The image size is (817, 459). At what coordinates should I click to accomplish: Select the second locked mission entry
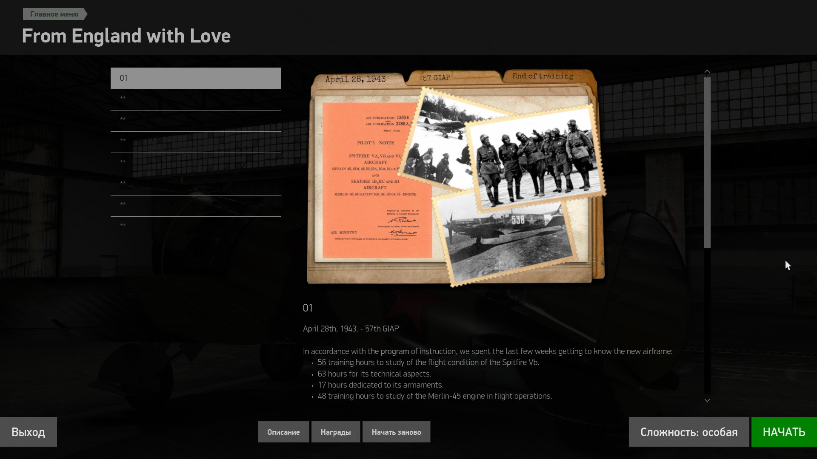click(196, 121)
